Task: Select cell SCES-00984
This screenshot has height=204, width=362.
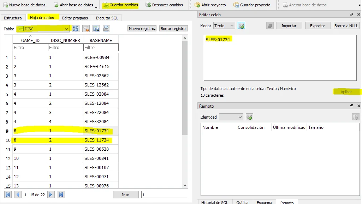Action: (x=101, y=57)
